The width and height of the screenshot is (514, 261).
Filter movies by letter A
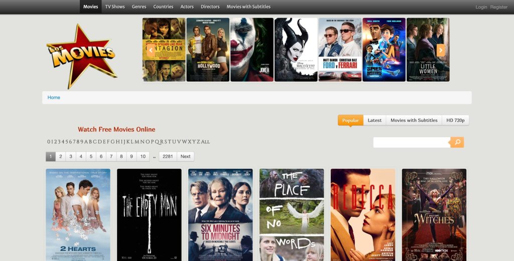click(86, 142)
